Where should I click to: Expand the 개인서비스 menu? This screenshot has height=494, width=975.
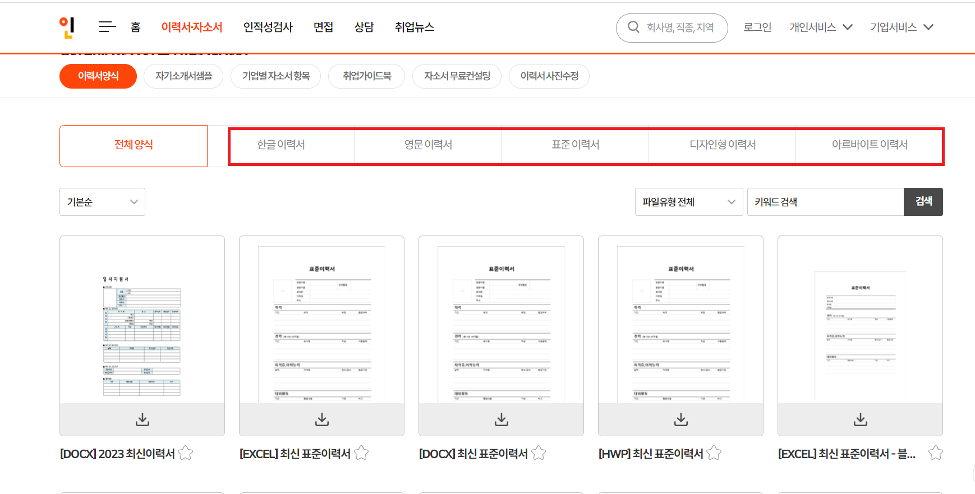point(821,27)
